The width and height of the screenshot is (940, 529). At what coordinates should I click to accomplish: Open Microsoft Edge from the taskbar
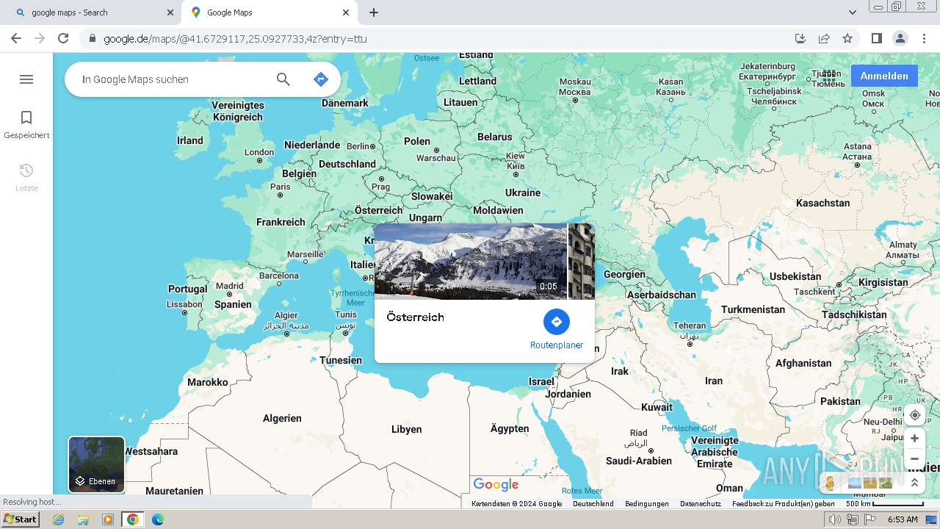pyautogui.click(x=158, y=519)
